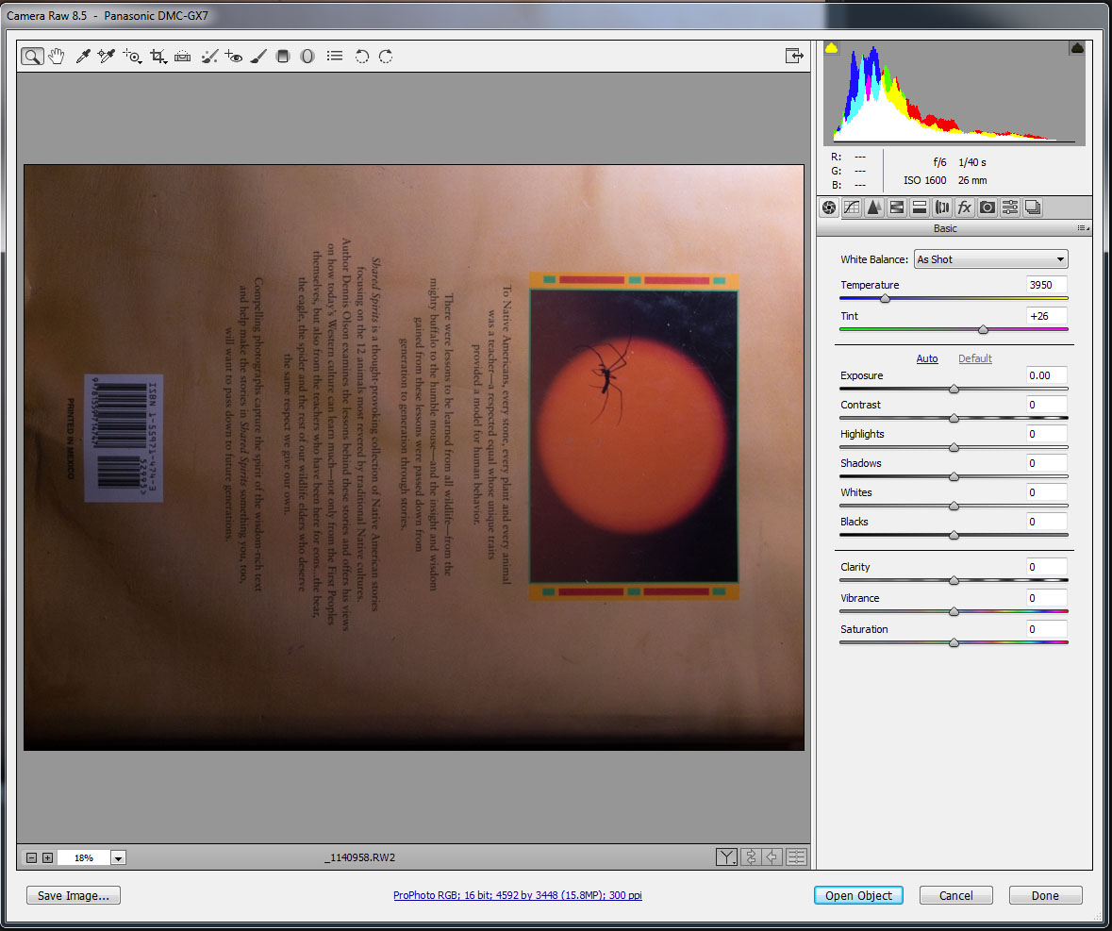Swap before and after settings icon
Viewport: 1112px width, 931px height.
click(751, 857)
